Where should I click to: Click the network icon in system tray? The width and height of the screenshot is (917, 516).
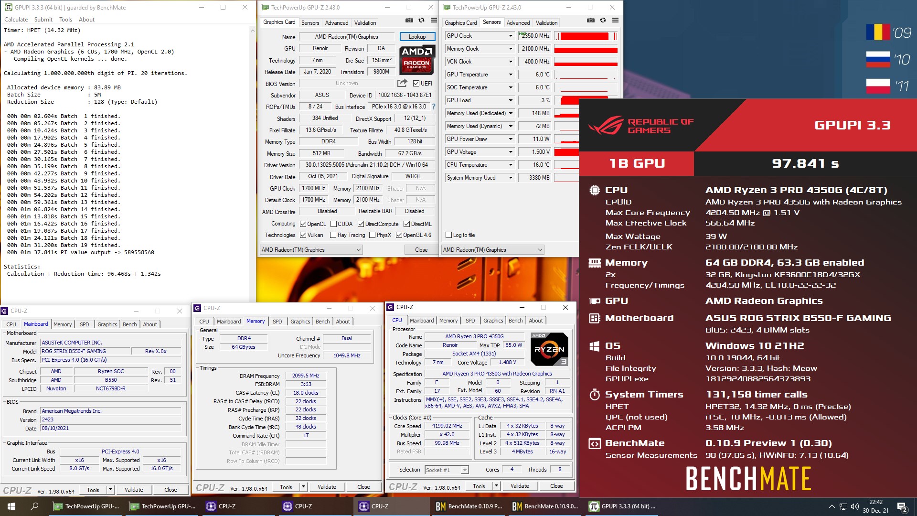tap(843, 506)
